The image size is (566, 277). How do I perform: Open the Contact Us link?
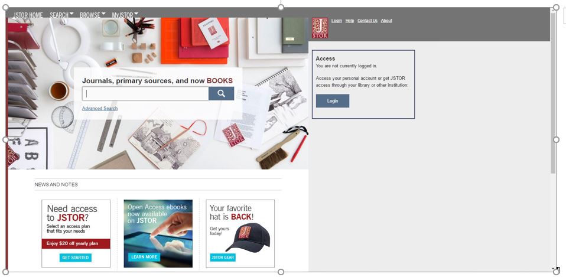point(367,21)
